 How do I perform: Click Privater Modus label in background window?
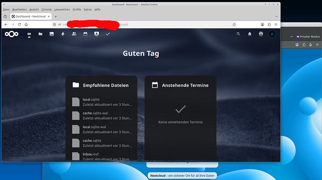click(x=308, y=37)
